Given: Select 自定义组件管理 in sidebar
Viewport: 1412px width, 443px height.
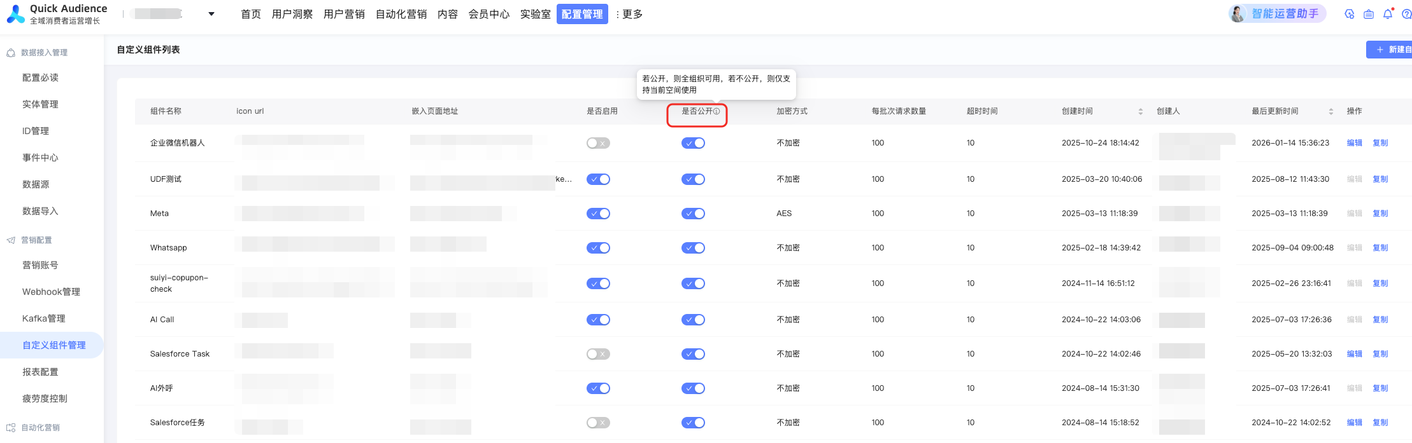Looking at the screenshot, I should (52, 345).
